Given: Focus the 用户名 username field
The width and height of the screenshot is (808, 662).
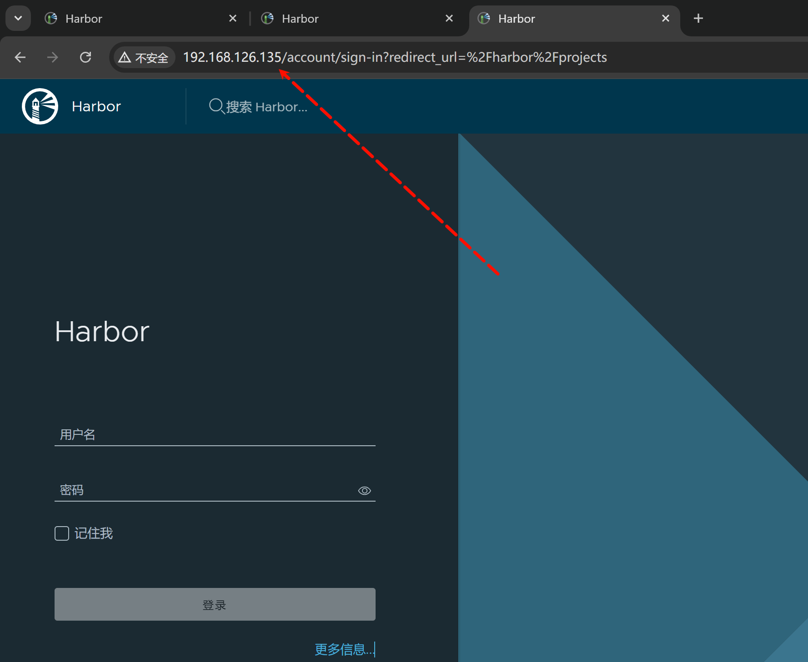Looking at the screenshot, I should pos(215,435).
